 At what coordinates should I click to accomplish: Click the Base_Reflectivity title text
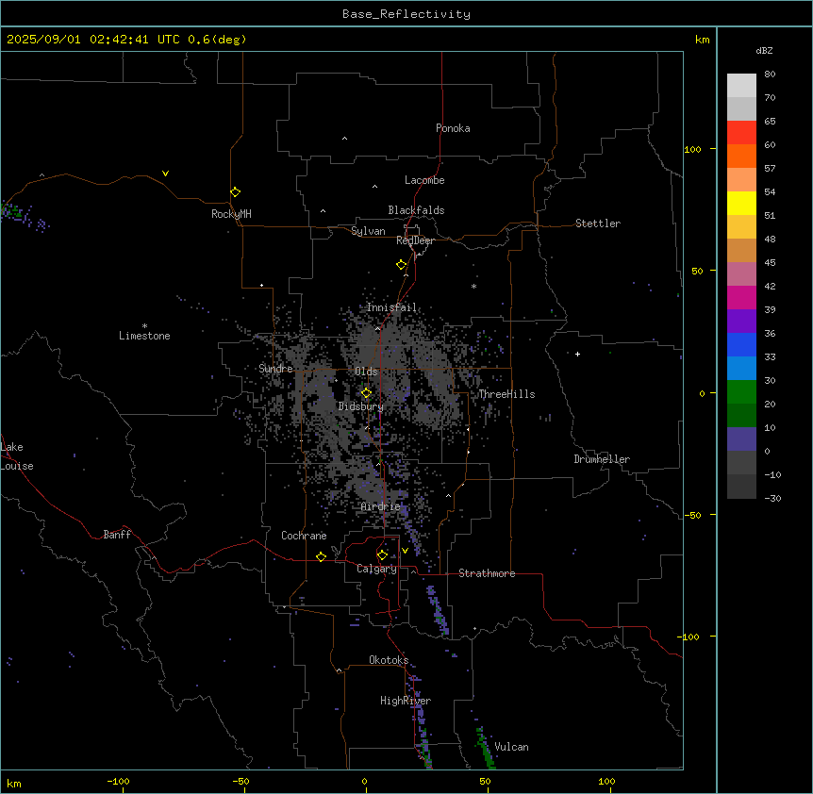point(406,14)
